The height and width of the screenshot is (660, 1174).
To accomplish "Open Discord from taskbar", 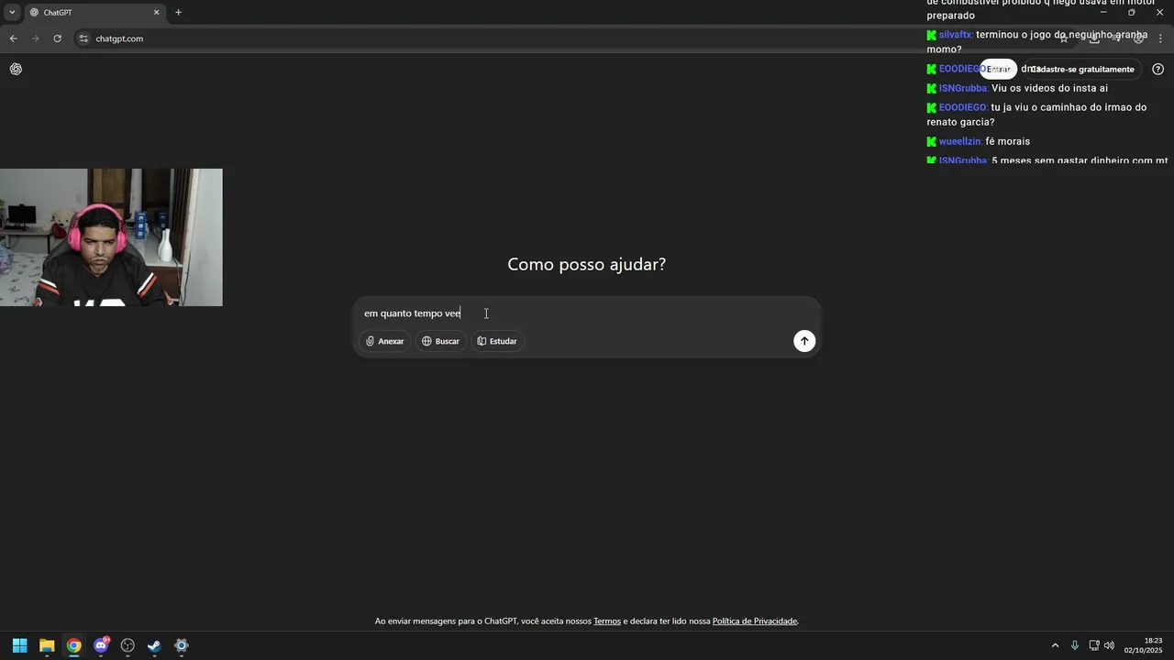I will 101,645.
